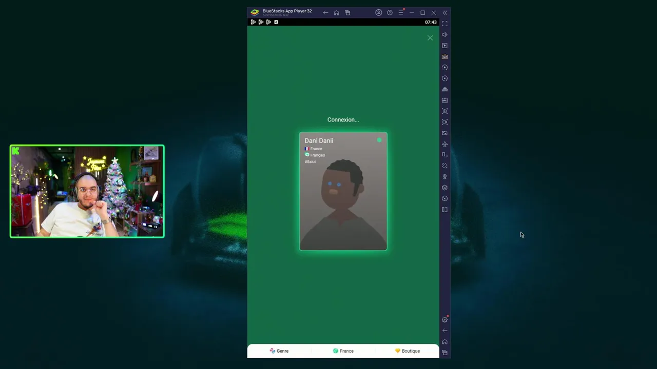Viewport: 657px width, 369px height.
Task: Open the France country filter tab
Action: click(343, 351)
